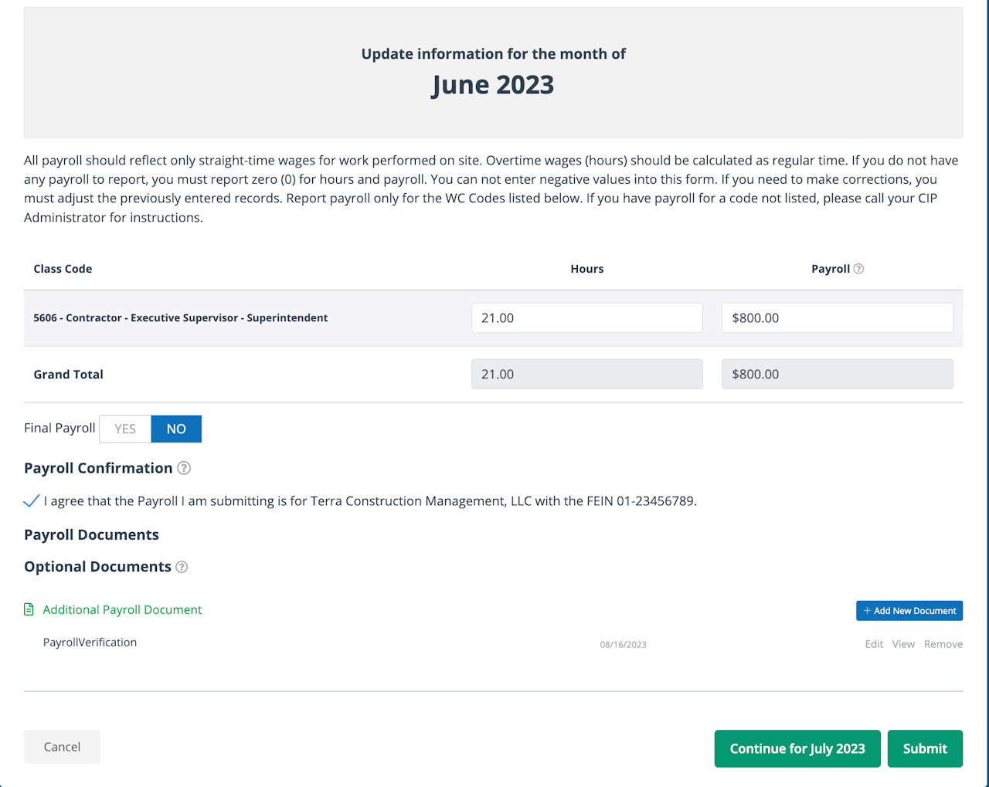
Task: Click the Grand Total payroll field
Action: click(837, 375)
